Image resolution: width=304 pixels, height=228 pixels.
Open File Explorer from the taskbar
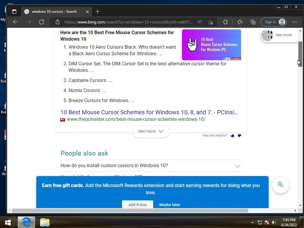pos(45,222)
